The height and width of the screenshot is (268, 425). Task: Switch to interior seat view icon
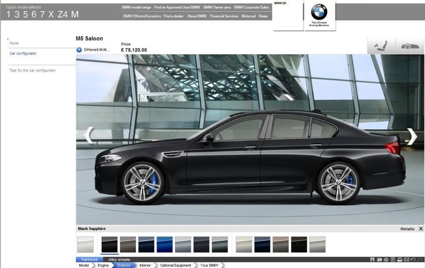pos(381,46)
